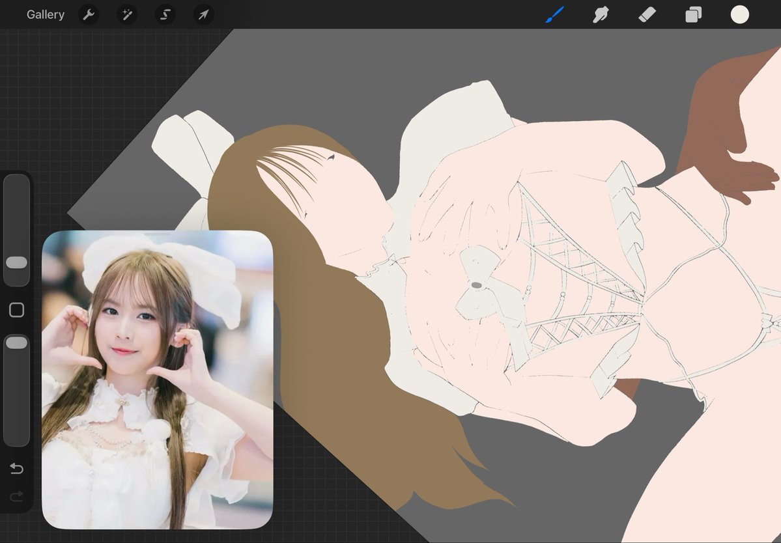Tap the Modify square button in sidebar
Screen dimensions: 781x543
tap(16, 309)
